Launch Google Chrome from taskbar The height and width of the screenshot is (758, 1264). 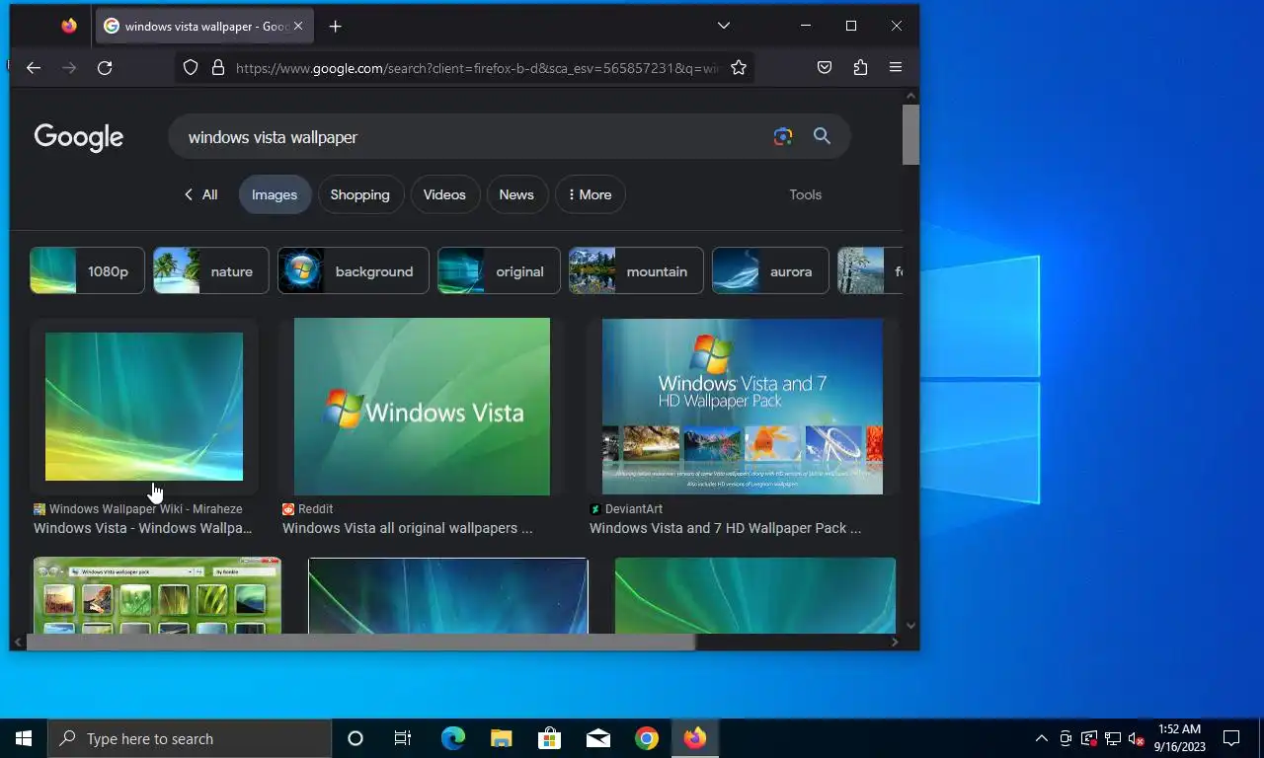point(647,738)
